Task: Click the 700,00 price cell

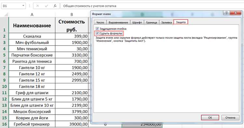Action: pyautogui.click(x=72, y=61)
